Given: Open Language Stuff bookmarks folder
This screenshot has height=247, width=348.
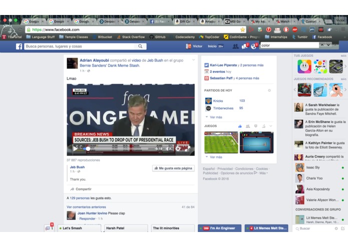Looking at the screenshot, I should pos(41,37).
